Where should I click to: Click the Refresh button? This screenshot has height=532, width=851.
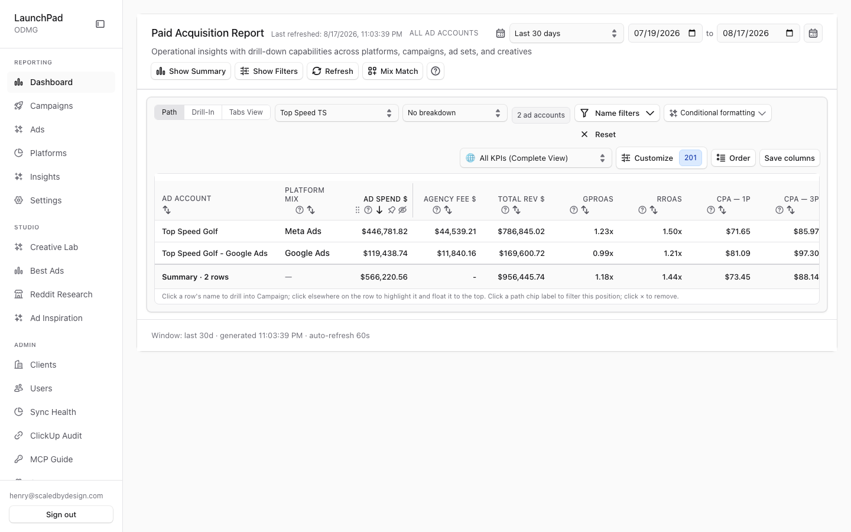pyautogui.click(x=333, y=71)
